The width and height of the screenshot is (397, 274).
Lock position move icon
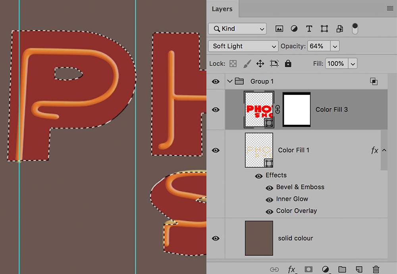(x=260, y=63)
